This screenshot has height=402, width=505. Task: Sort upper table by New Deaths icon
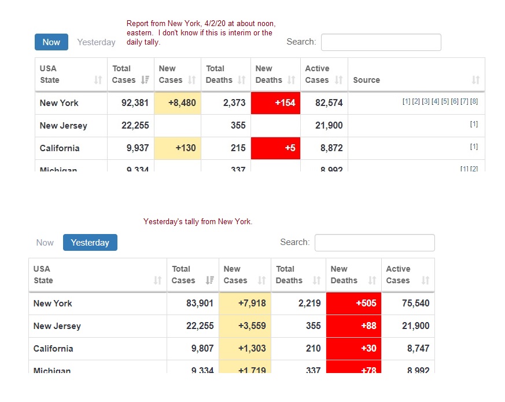(291, 80)
